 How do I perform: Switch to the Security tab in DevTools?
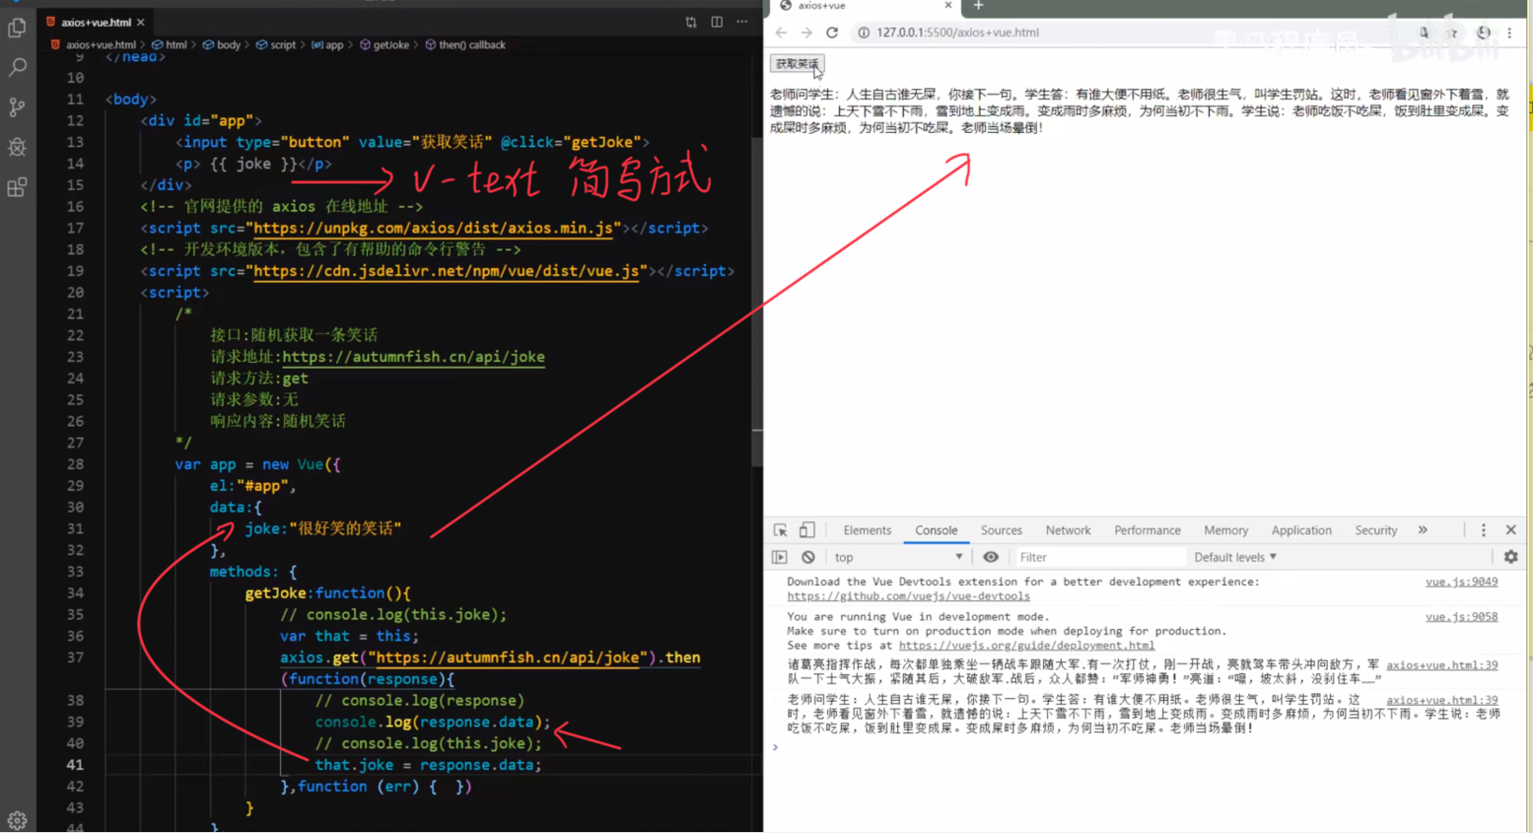[1376, 531]
